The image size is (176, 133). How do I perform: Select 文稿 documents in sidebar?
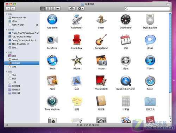22,67
